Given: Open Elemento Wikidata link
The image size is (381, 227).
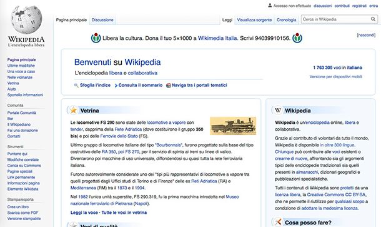Looking at the screenshot, I should tap(22, 189).
